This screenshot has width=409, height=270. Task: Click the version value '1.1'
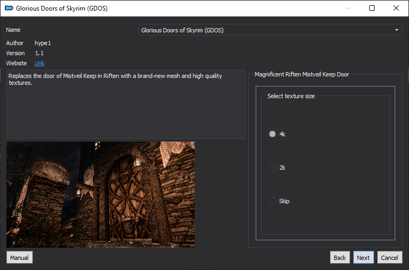[x=39, y=53]
